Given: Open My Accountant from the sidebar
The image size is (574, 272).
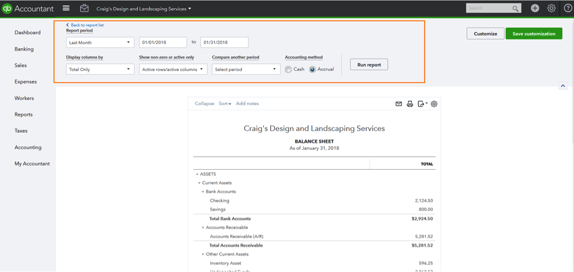Looking at the screenshot, I should click(32, 163).
